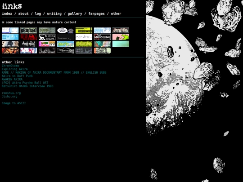This screenshot has width=243, height=182.
Task: Open the Akira vs Daft Punk link
Action: point(17,76)
